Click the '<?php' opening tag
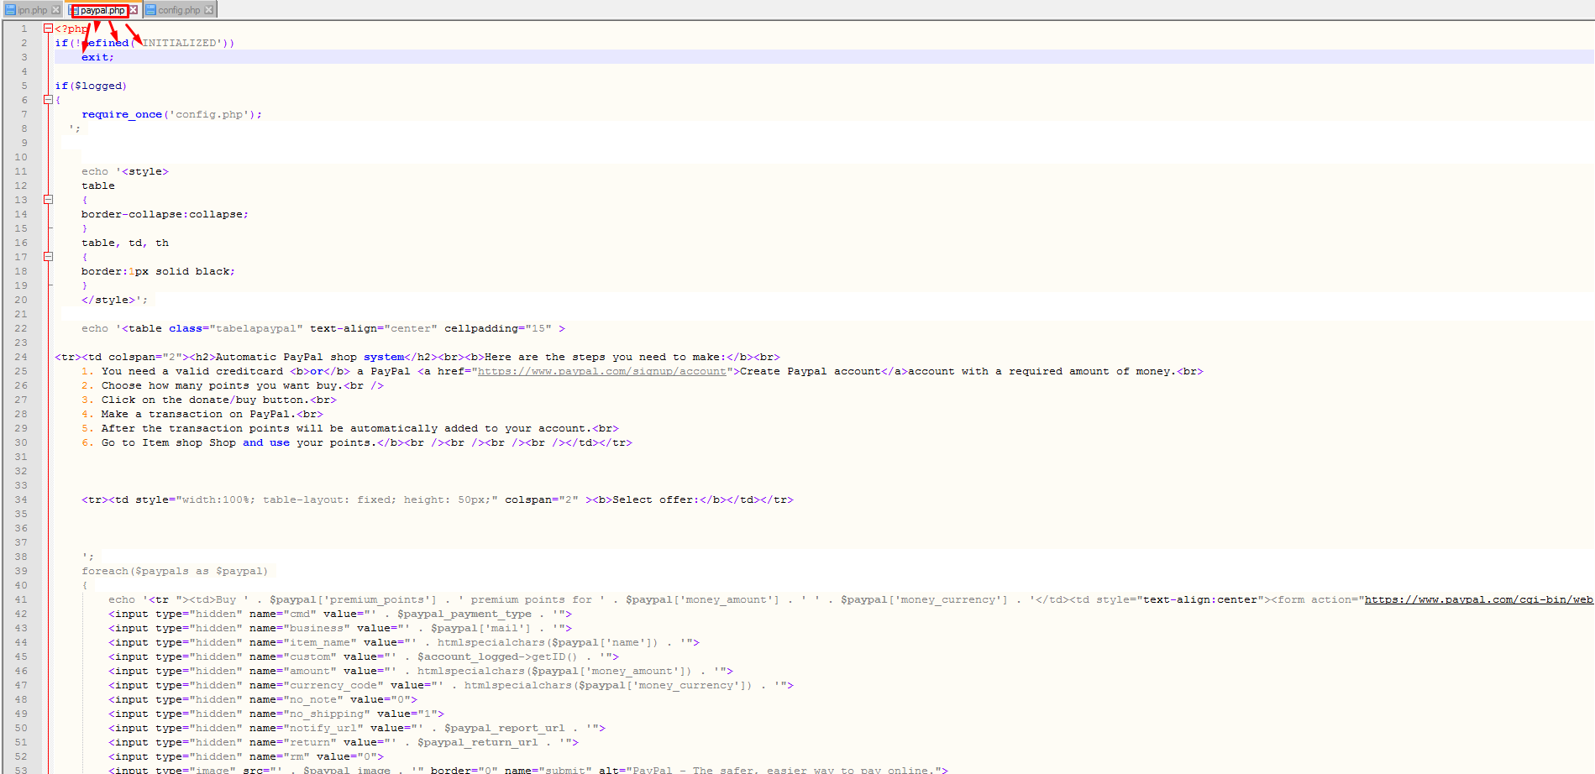 coord(71,29)
